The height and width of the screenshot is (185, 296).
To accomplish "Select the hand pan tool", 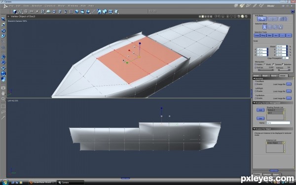I will pos(3,93).
